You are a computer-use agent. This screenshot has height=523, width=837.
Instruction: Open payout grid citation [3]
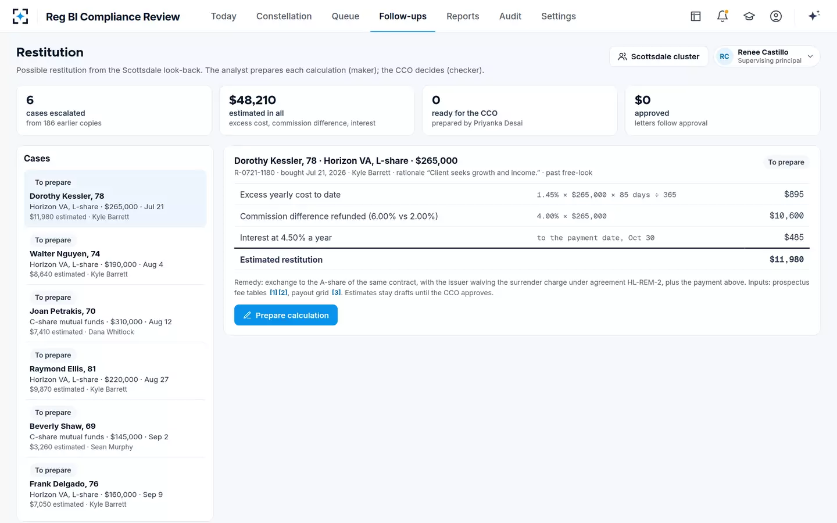click(337, 293)
